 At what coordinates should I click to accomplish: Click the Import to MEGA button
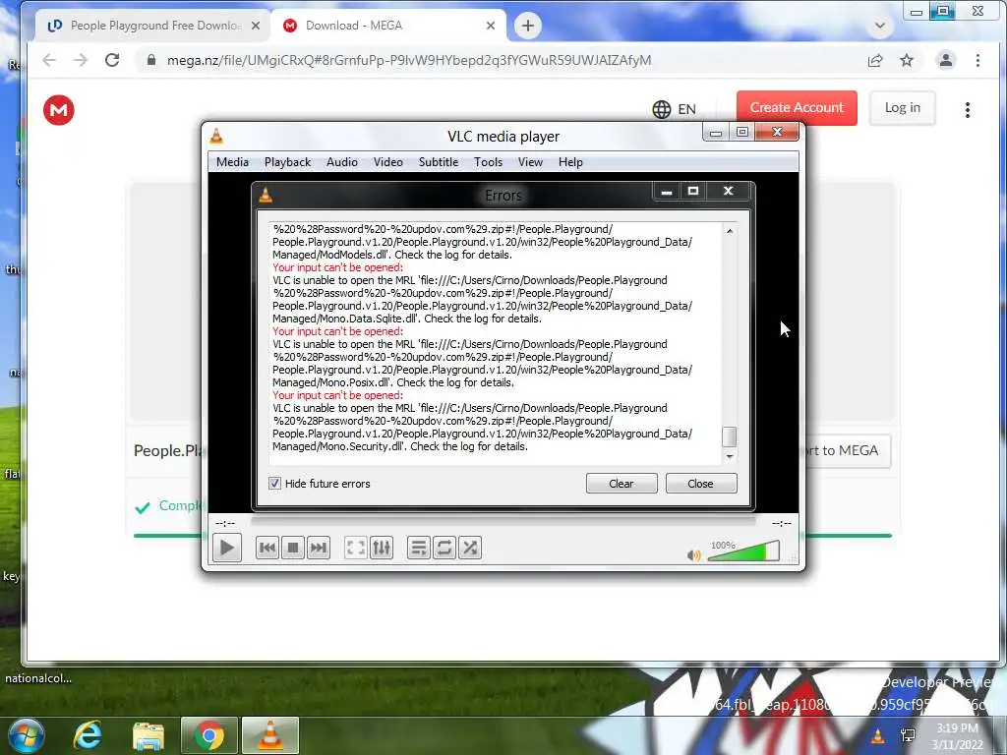tap(847, 450)
